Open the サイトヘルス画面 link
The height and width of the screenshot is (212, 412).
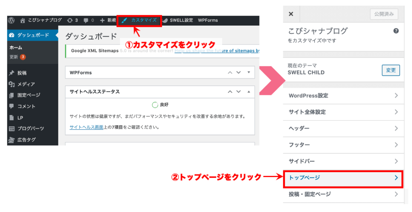[x=87, y=127]
